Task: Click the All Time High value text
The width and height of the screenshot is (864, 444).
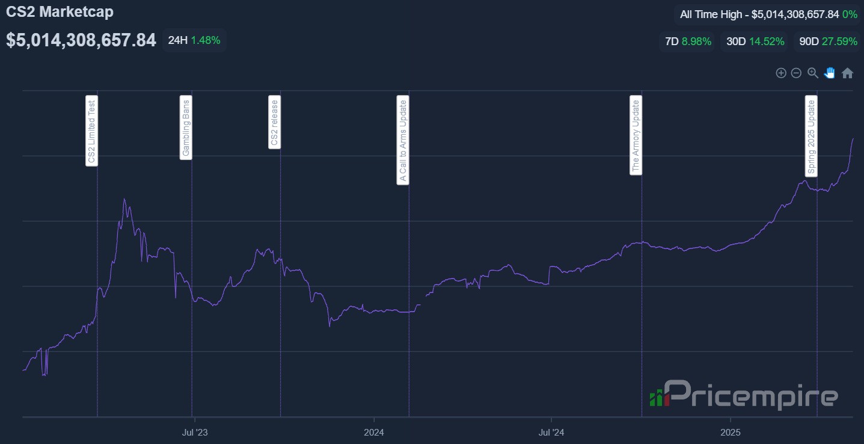Action: click(768, 14)
